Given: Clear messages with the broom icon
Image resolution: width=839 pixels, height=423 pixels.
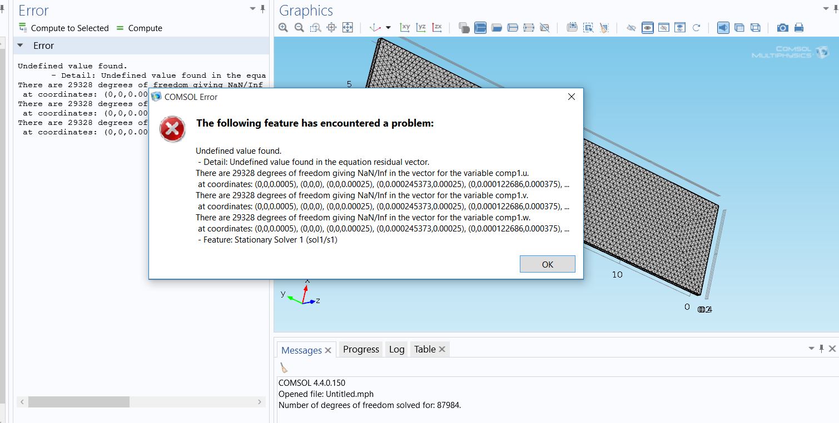Looking at the screenshot, I should click(x=284, y=367).
